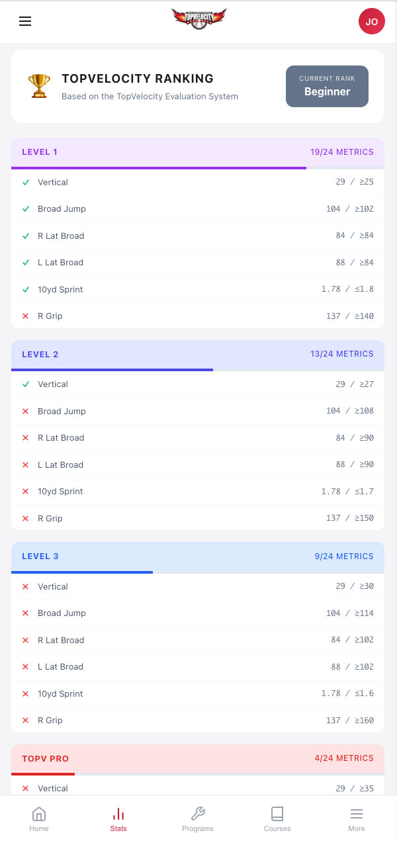Switch to the Stats tab

(118, 819)
